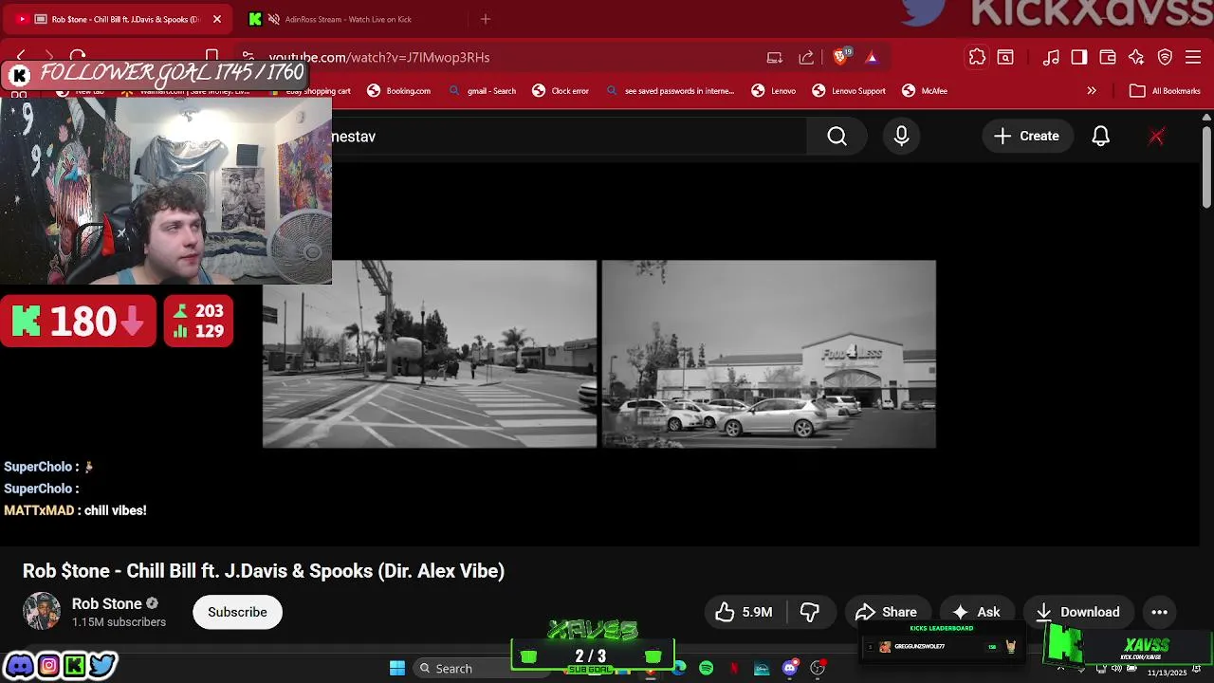Click the address bar URL

(x=379, y=57)
